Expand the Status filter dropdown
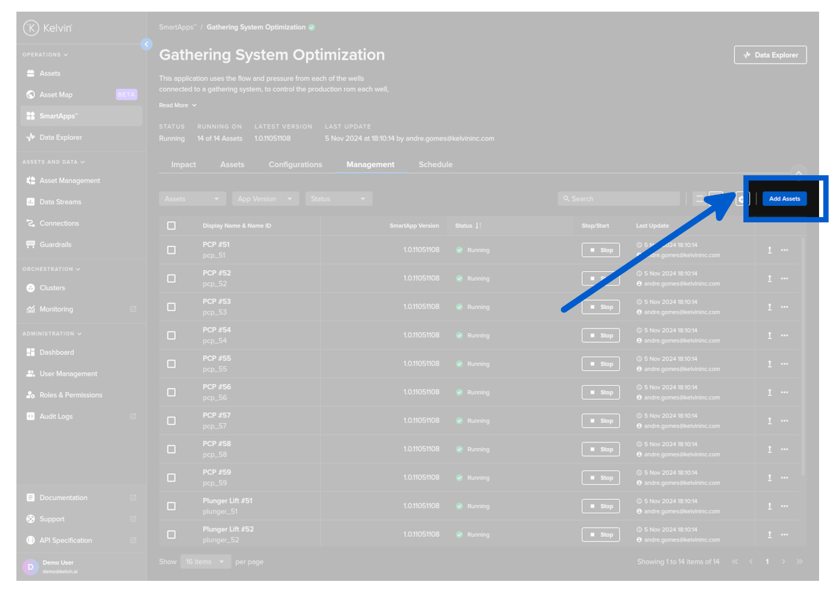 tap(338, 199)
